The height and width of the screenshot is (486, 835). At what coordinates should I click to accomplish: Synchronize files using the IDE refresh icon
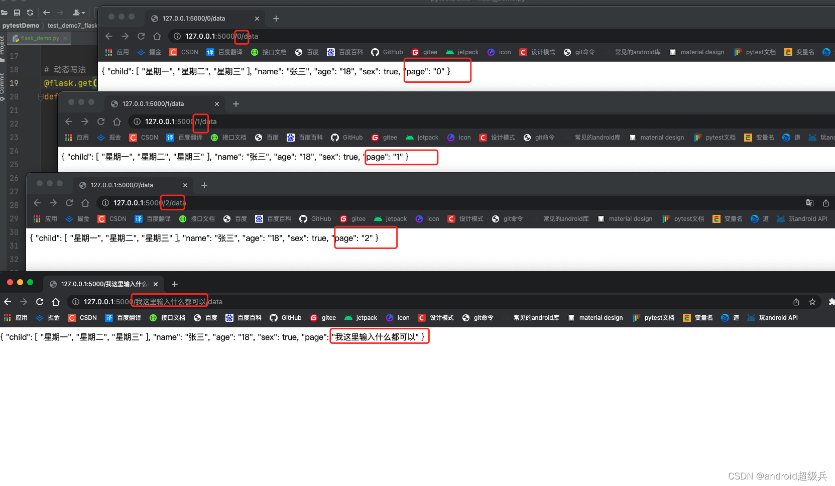coord(30,13)
